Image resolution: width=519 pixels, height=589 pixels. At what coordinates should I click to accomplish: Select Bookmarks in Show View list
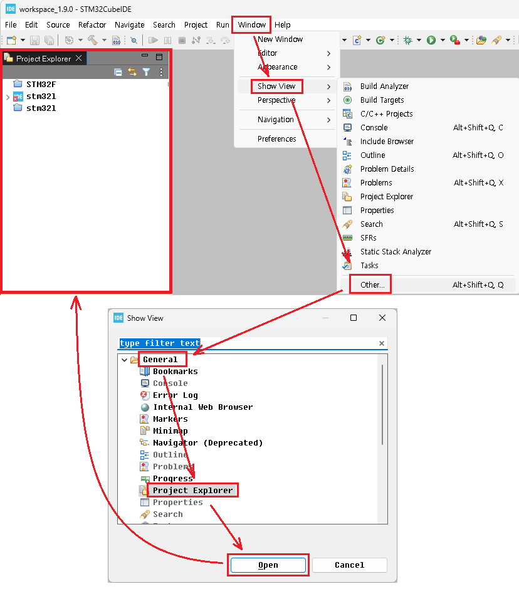click(x=175, y=372)
